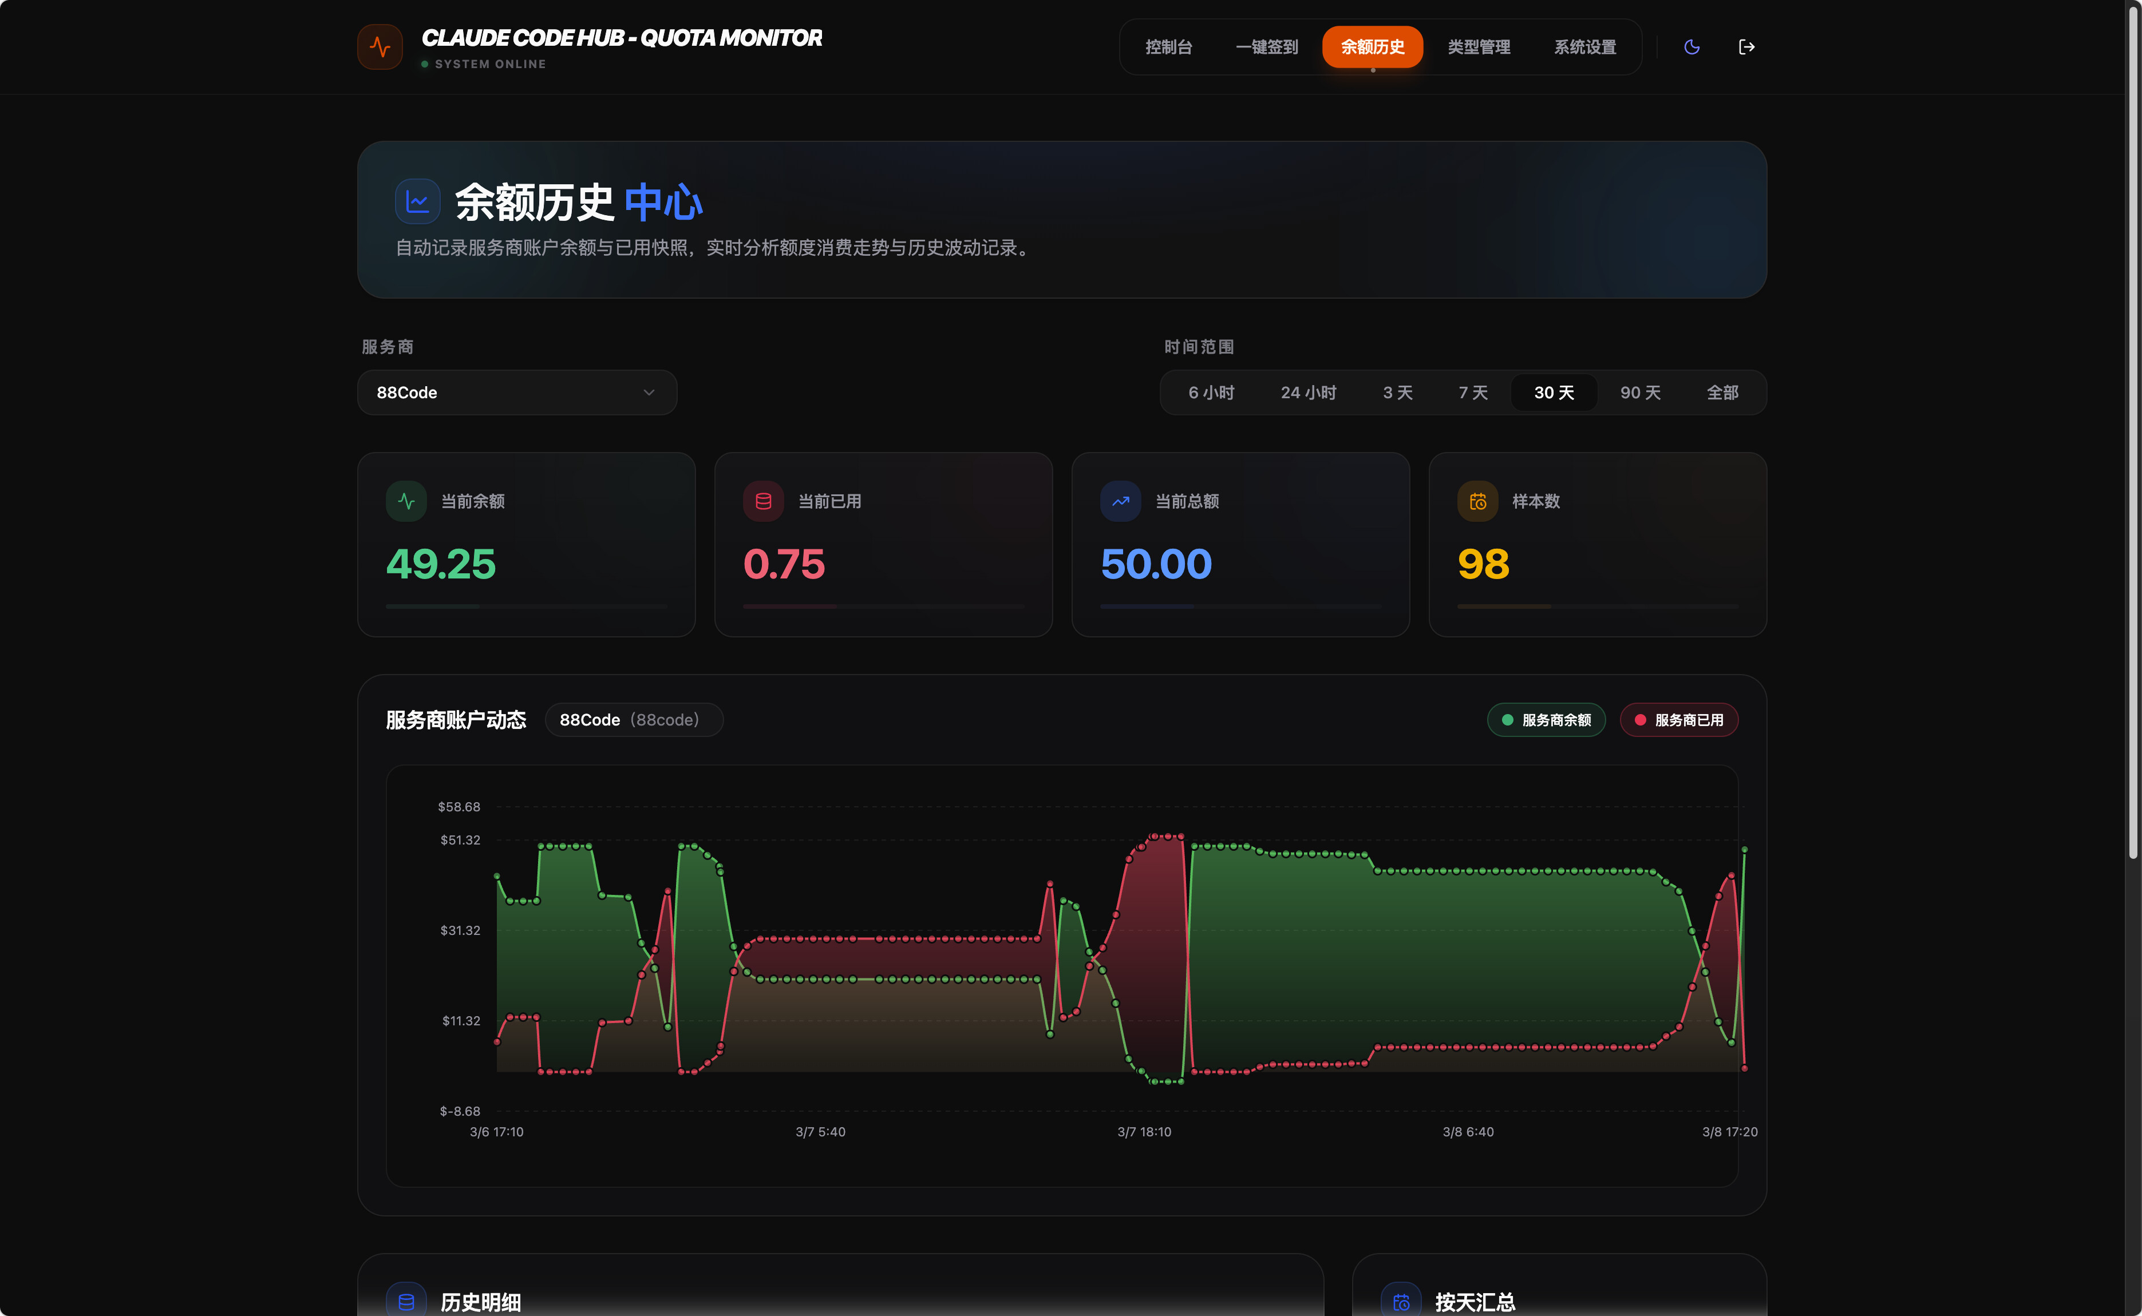2142x1316 pixels.
Task: Click the red database icon on 当前已用
Action: pos(764,501)
